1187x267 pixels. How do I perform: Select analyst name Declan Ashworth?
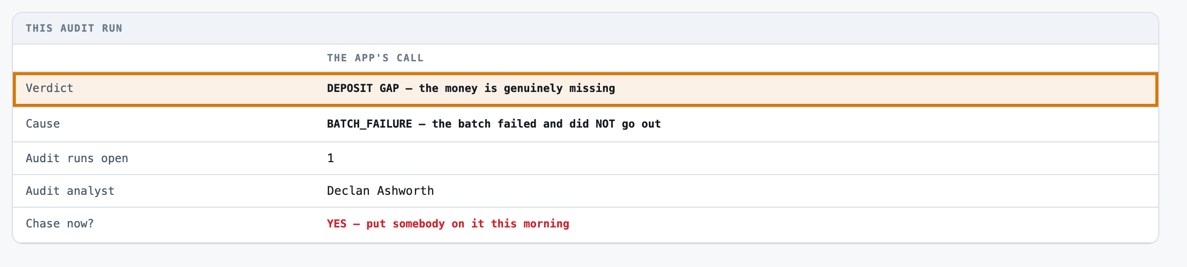(x=380, y=191)
